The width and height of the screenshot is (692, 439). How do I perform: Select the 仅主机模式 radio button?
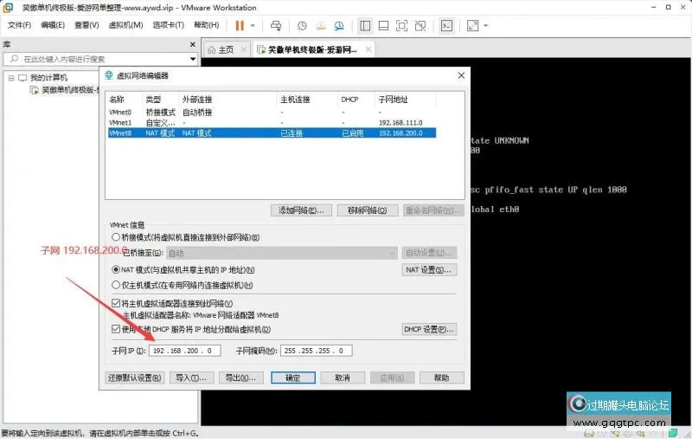[116, 285]
